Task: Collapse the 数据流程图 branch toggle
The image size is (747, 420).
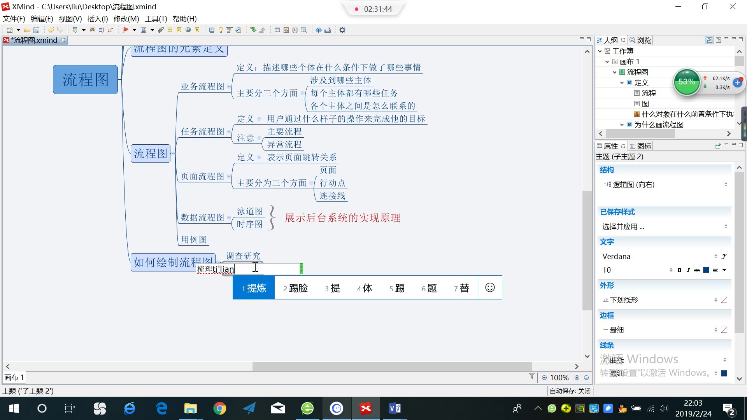Action: [x=229, y=217]
